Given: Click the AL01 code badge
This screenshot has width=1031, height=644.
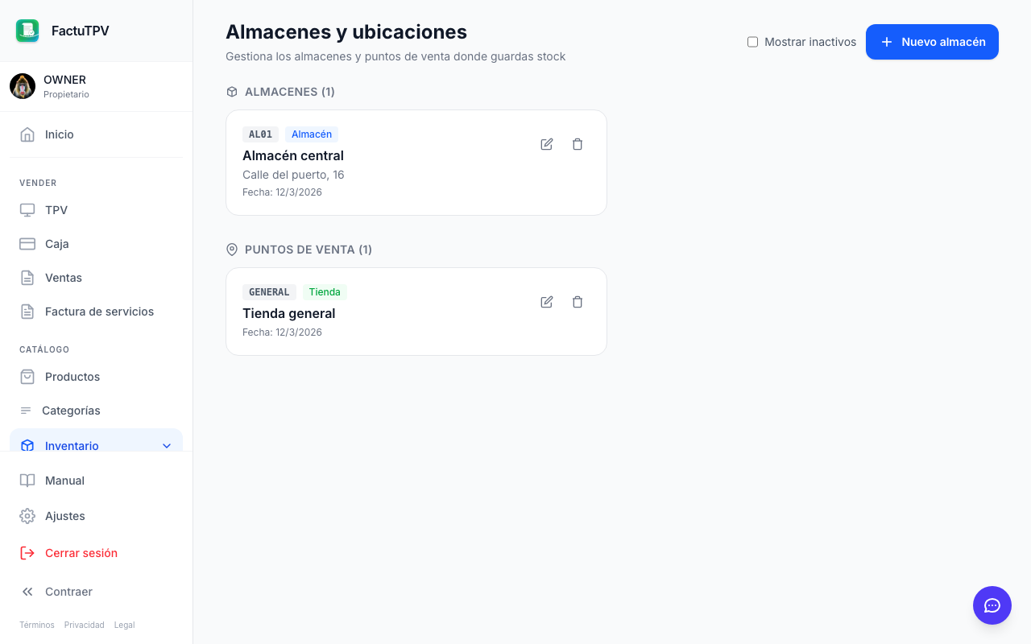Looking at the screenshot, I should coord(260,134).
